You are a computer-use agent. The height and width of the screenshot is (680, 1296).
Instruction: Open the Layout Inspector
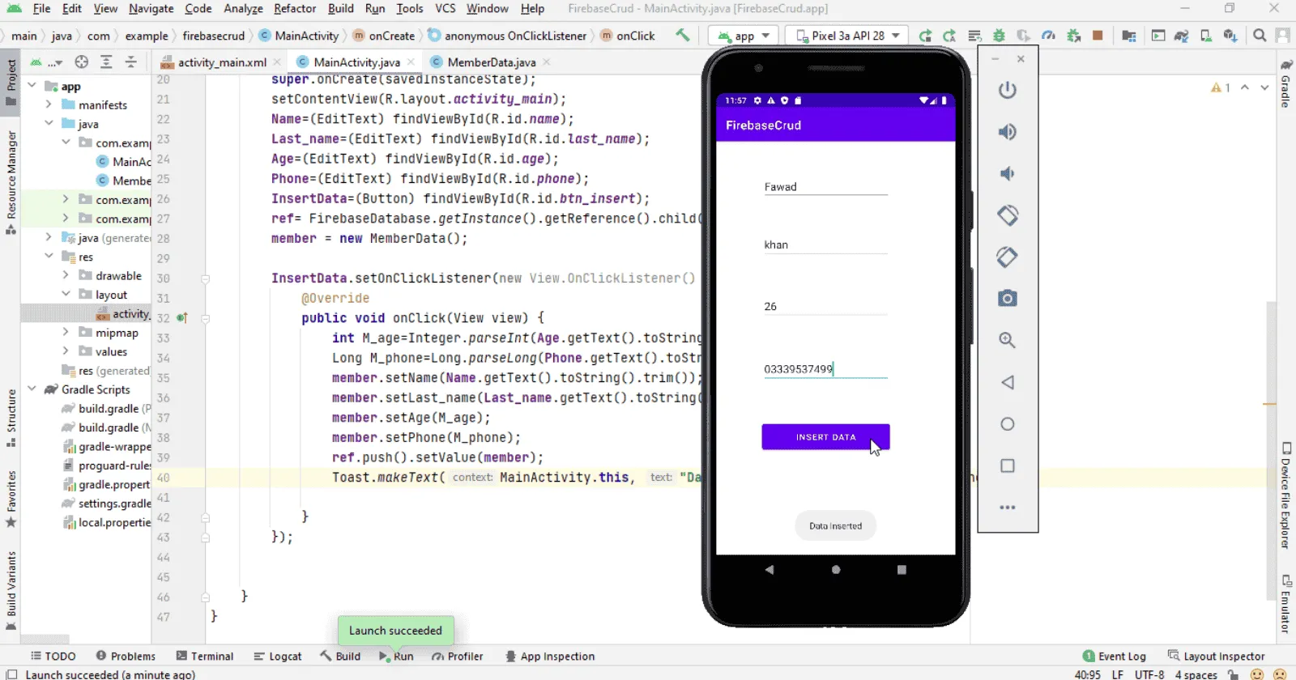1216,657
